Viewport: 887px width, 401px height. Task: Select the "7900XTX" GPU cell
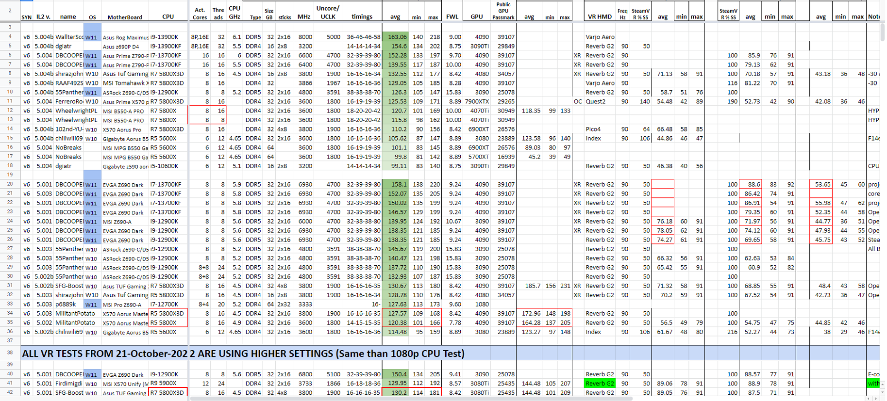pyautogui.click(x=476, y=101)
